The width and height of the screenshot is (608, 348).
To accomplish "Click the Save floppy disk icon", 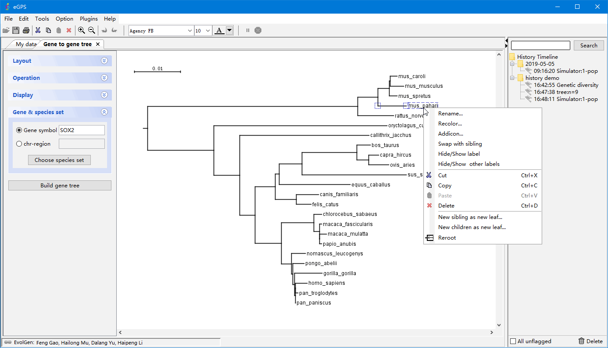I will 16,30.
